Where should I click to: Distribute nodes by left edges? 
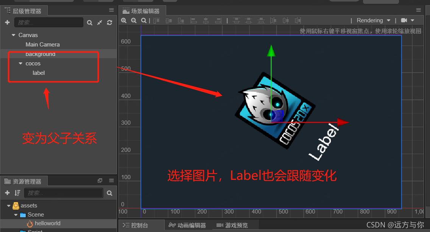273,20
